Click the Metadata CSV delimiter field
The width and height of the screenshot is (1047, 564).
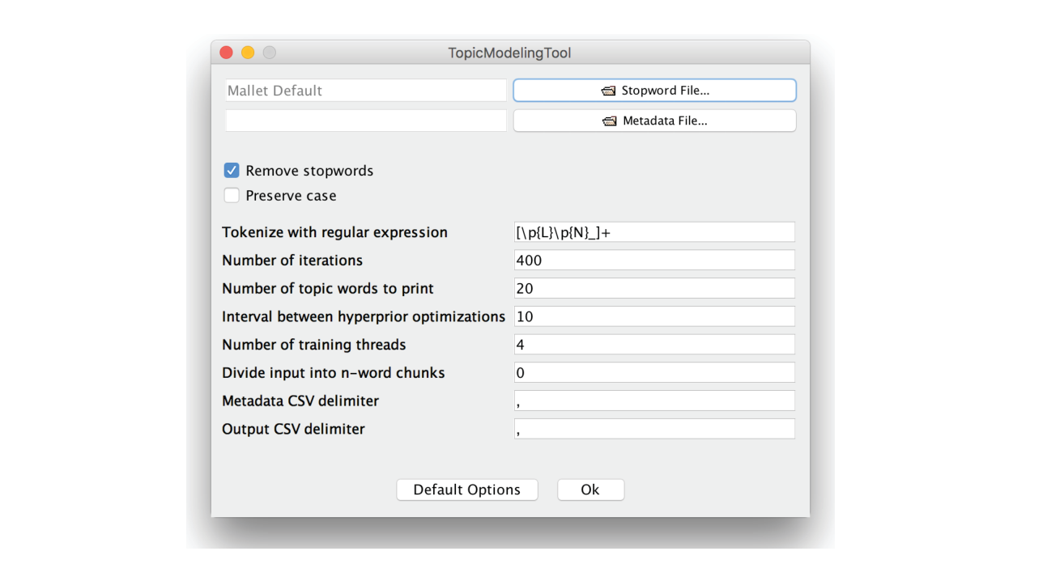coord(654,401)
